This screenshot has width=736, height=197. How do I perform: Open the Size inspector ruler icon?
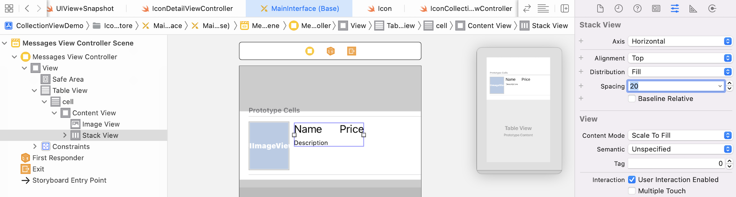(693, 8)
